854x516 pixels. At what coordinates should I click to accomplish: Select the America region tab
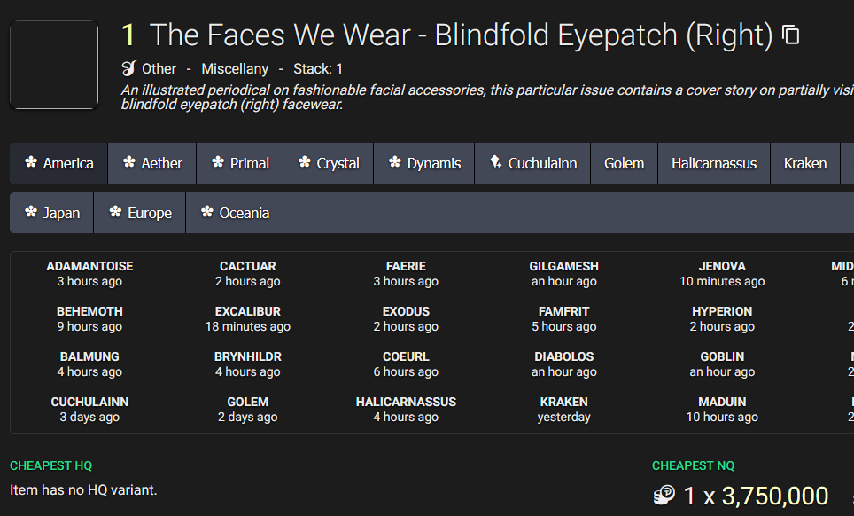click(x=58, y=163)
